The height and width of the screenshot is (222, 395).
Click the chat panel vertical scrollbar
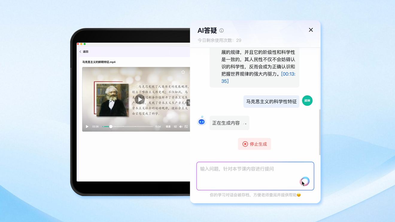[320, 132]
